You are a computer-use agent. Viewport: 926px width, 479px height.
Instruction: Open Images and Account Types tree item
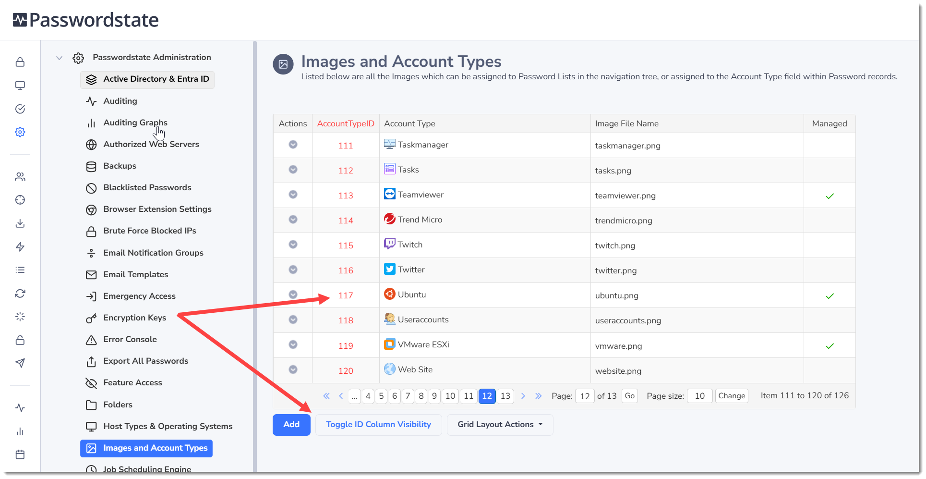coord(146,448)
